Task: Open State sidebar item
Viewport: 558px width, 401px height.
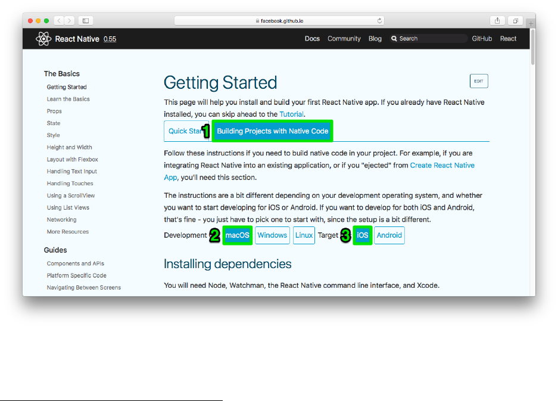Action: tap(54, 123)
